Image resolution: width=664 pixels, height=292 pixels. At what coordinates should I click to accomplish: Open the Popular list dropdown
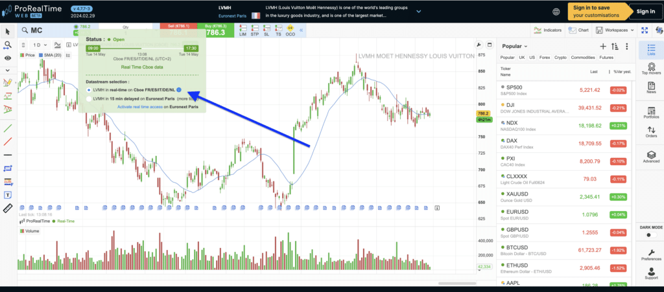pos(515,47)
